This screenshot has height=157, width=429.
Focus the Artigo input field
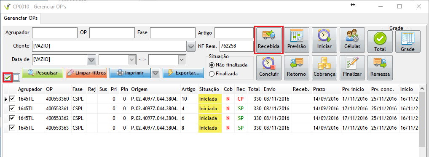point(234,33)
